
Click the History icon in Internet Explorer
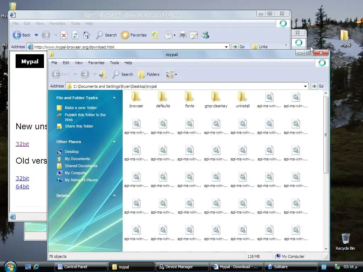point(155,35)
